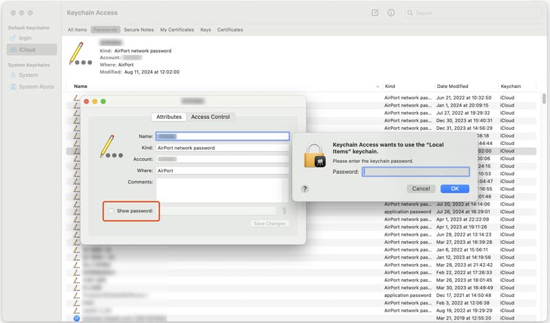Click OK in the keychain prompt
The height and width of the screenshot is (323, 550).
tap(455, 189)
